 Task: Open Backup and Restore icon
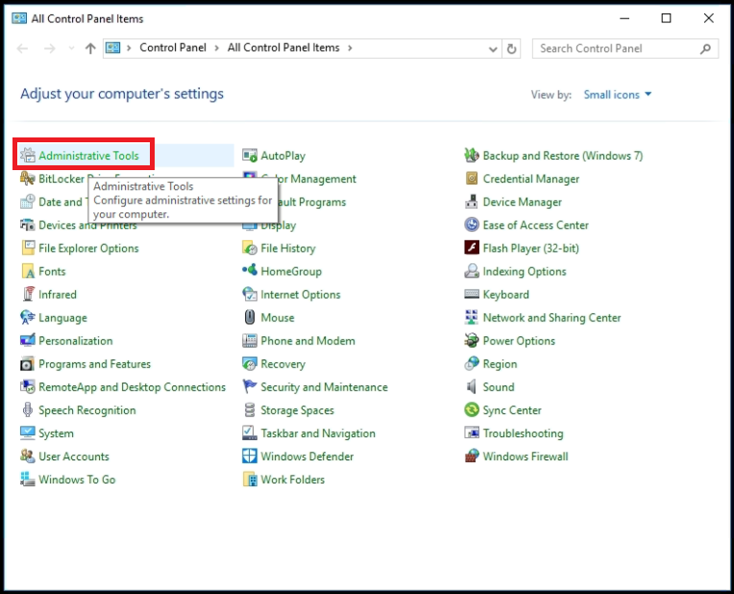coord(472,155)
